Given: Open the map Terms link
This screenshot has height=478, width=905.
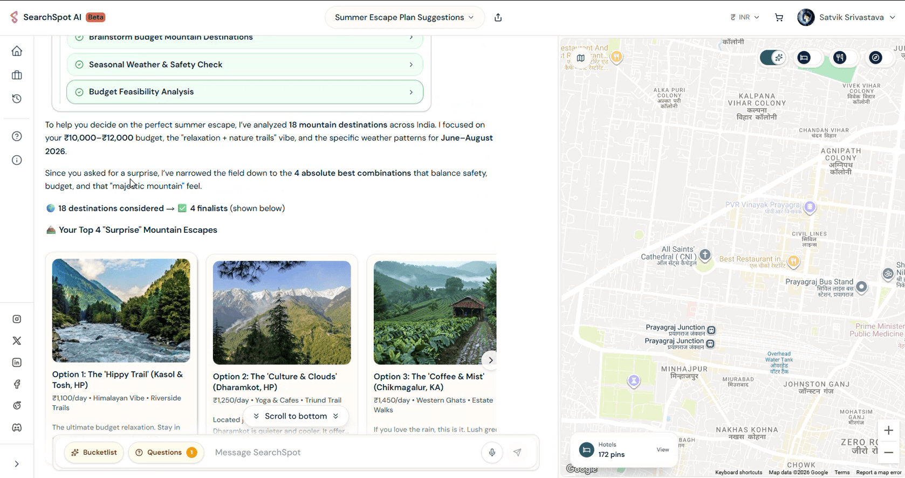Looking at the screenshot, I should click(x=842, y=473).
